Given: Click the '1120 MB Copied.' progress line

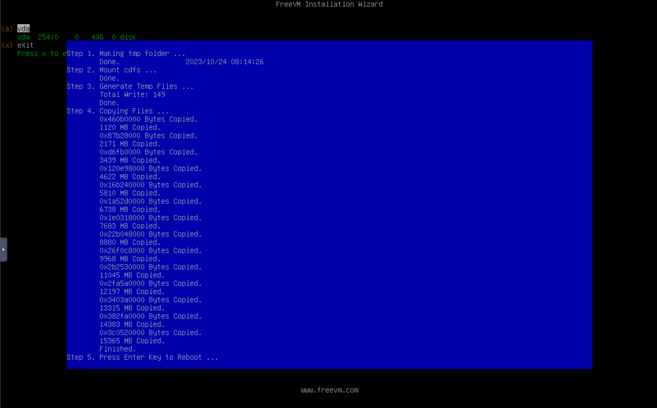Looking at the screenshot, I should tap(130, 128).
